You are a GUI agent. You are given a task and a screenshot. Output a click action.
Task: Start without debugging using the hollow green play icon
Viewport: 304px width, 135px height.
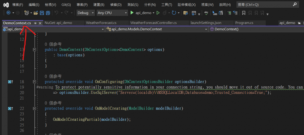158,13
